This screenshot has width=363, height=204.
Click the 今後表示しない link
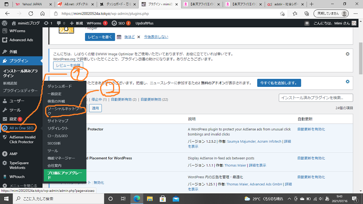(156, 37)
